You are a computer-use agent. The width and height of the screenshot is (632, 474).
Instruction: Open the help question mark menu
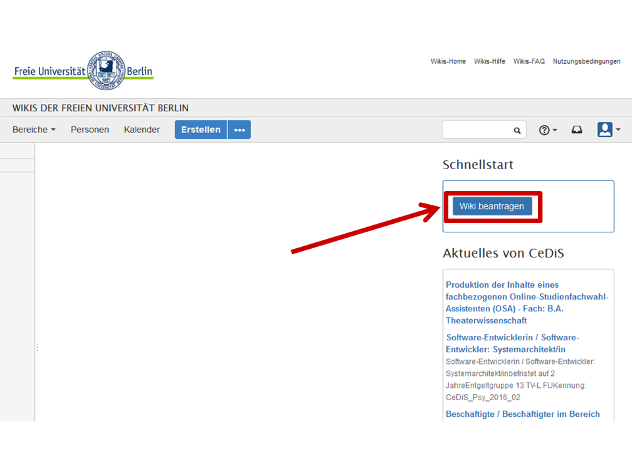548,130
